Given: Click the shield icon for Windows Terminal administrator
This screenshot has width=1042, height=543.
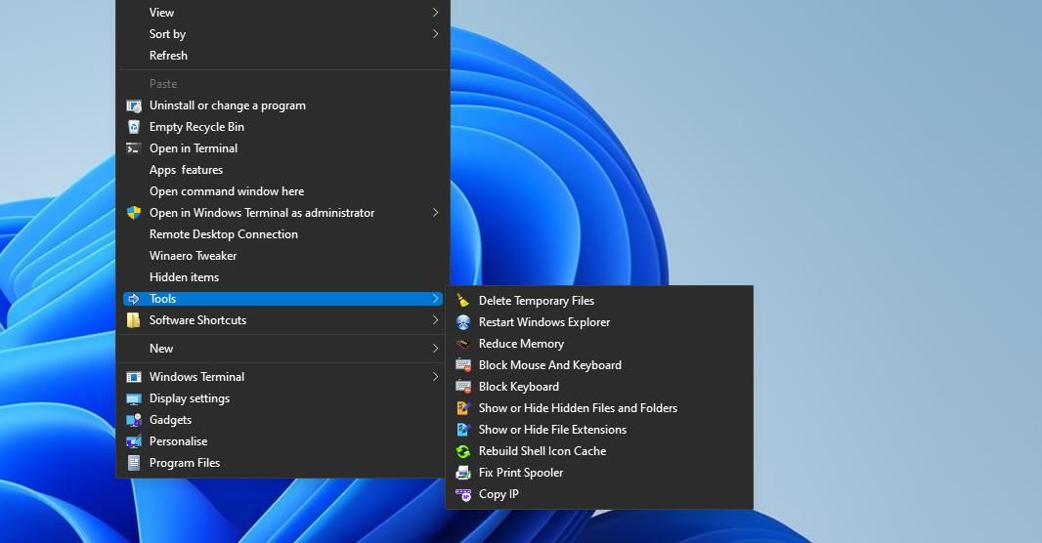Looking at the screenshot, I should tap(134, 213).
